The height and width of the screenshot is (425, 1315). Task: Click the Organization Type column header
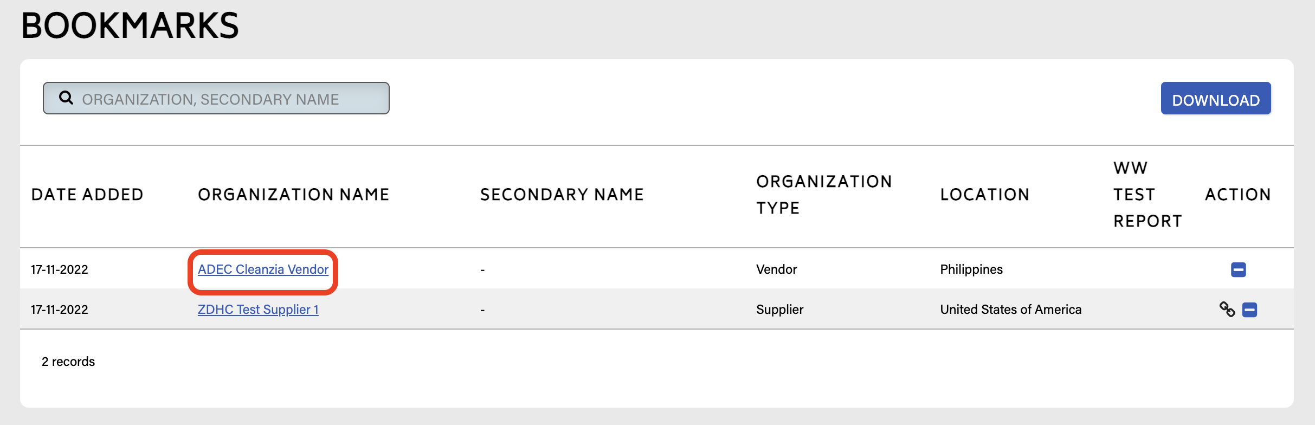(824, 195)
